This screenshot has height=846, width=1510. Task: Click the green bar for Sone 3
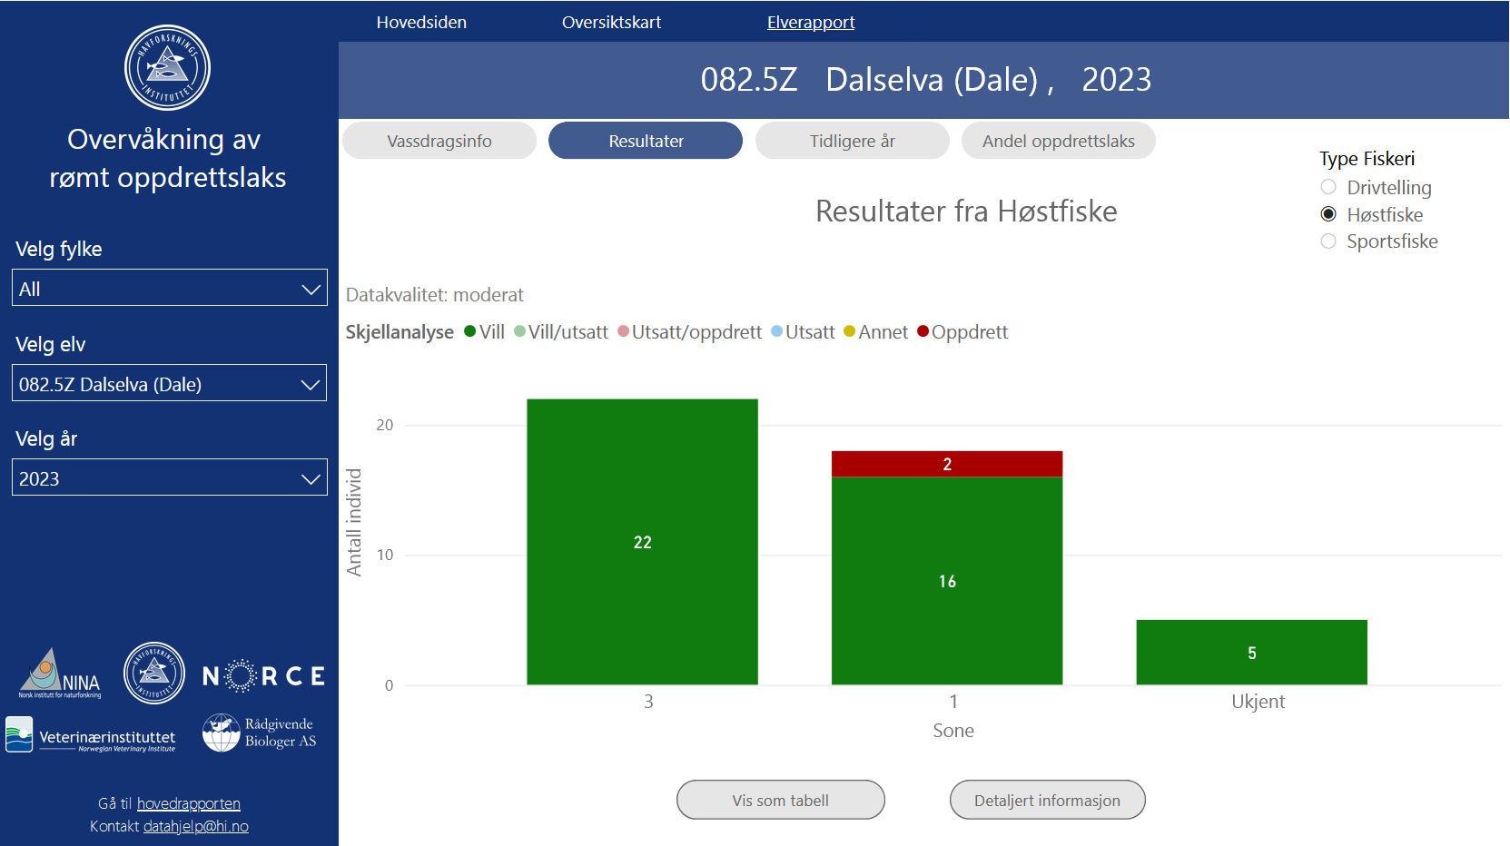(642, 540)
